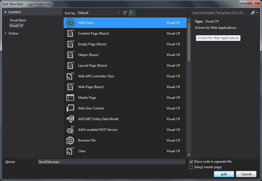The height and width of the screenshot is (181, 262).
Task: Open search options dropdown arrow
Action: click(x=257, y=13)
